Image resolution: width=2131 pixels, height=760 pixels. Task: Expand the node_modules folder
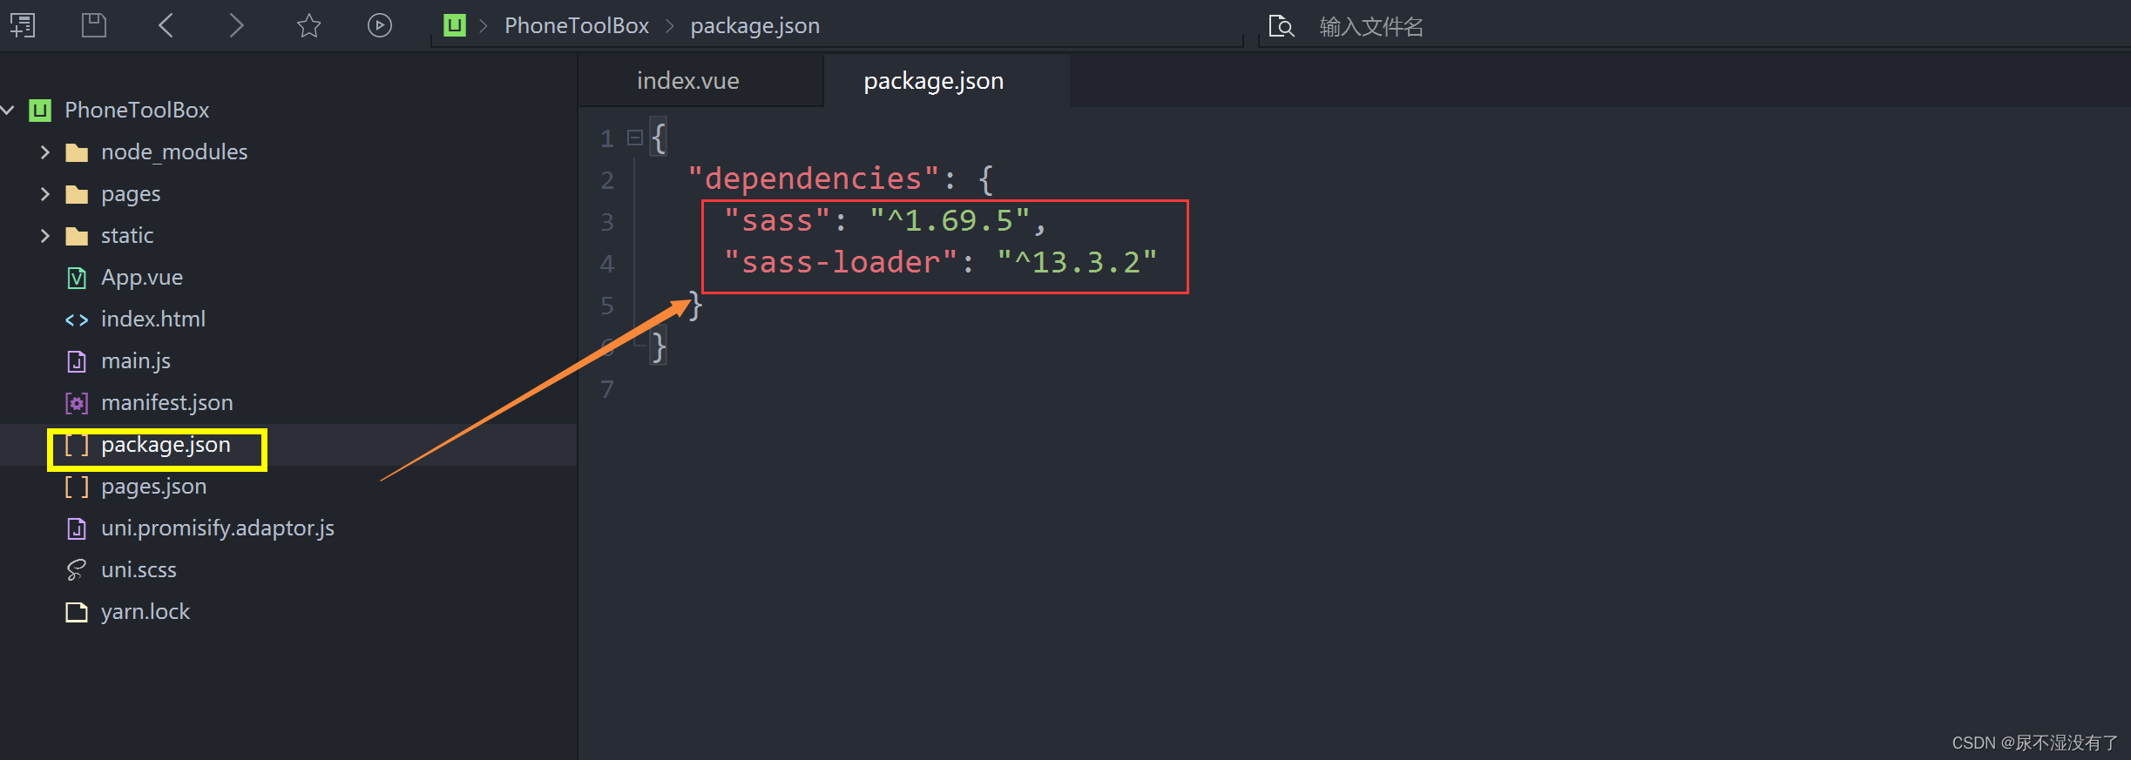(x=45, y=152)
